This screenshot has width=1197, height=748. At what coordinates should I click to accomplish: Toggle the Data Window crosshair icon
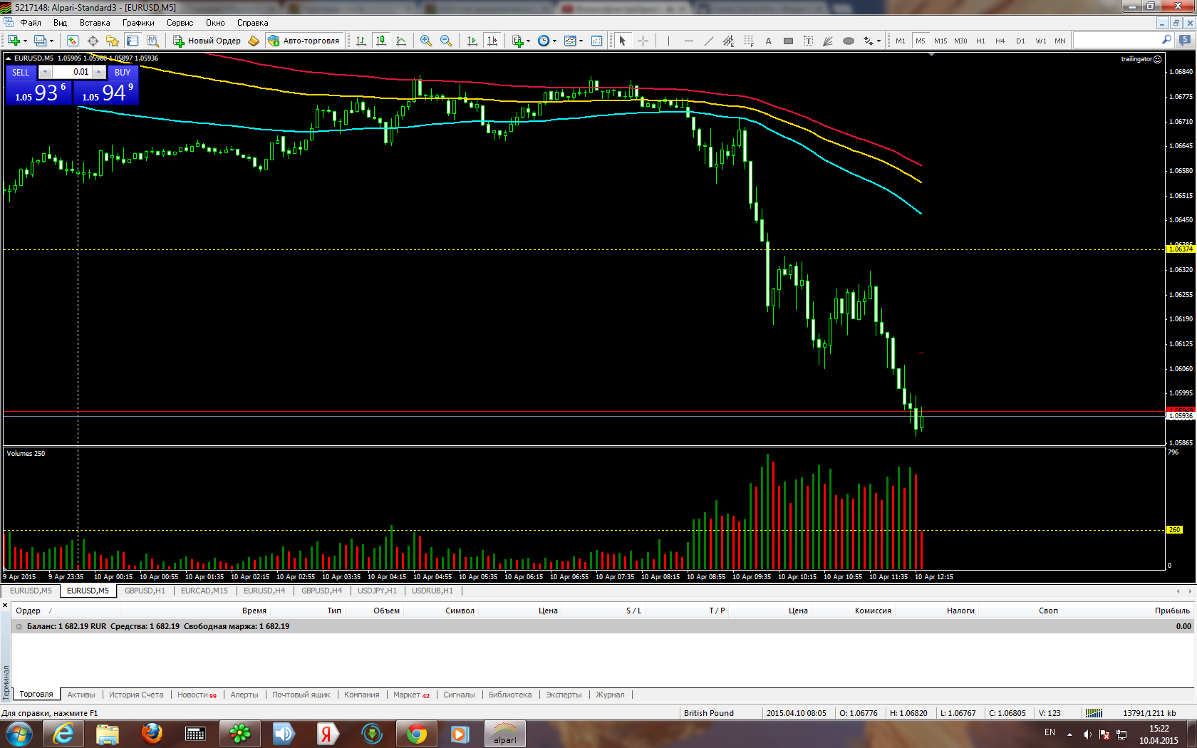point(93,41)
